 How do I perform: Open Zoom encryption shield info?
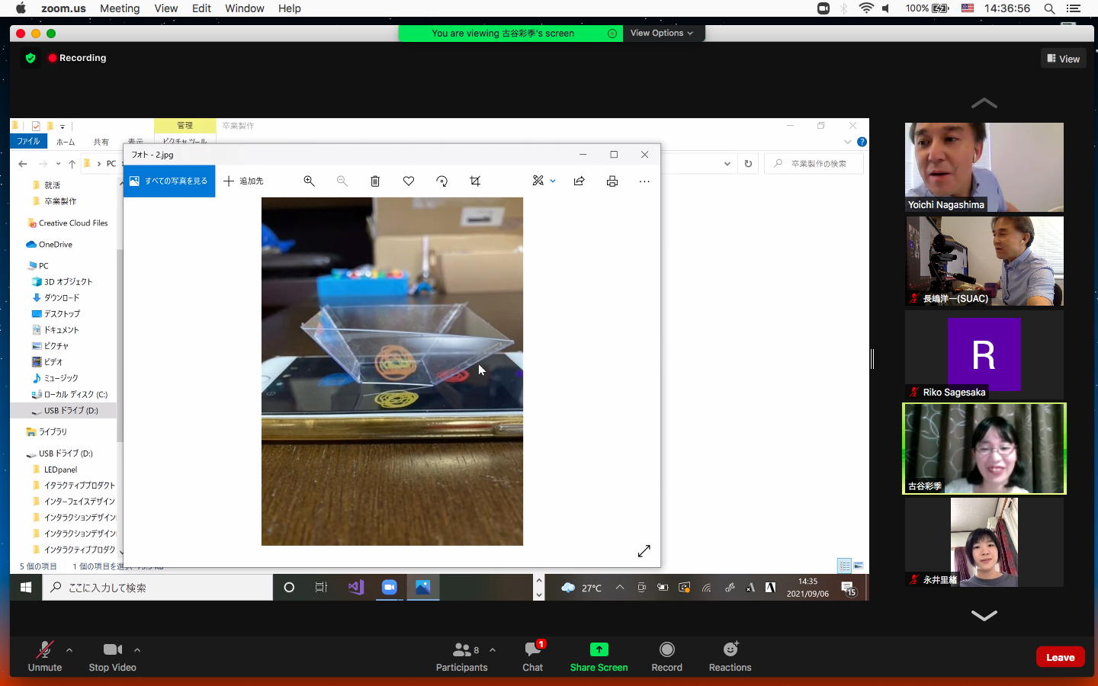pos(30,58)
